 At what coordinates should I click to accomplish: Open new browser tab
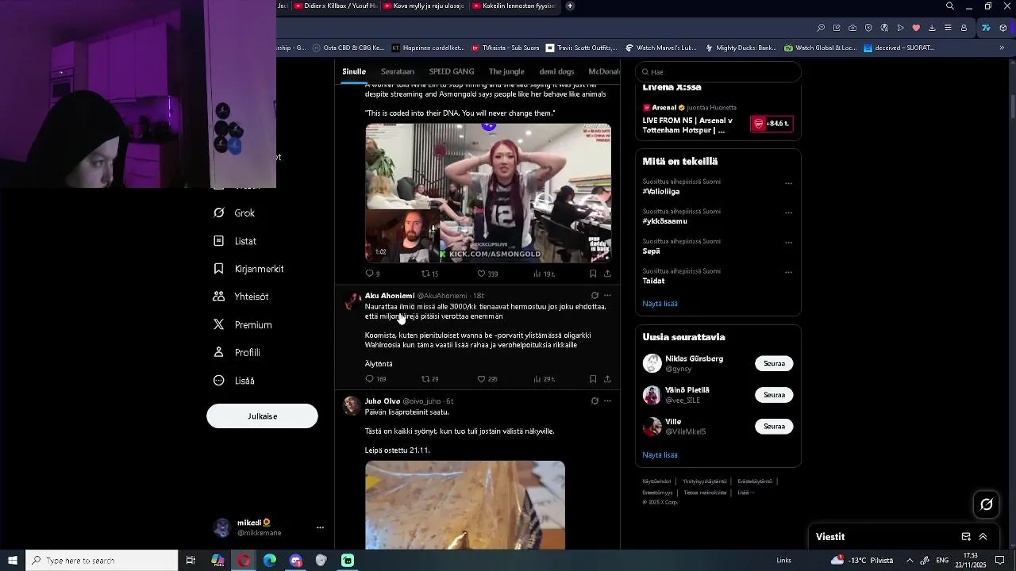point(570,6)
